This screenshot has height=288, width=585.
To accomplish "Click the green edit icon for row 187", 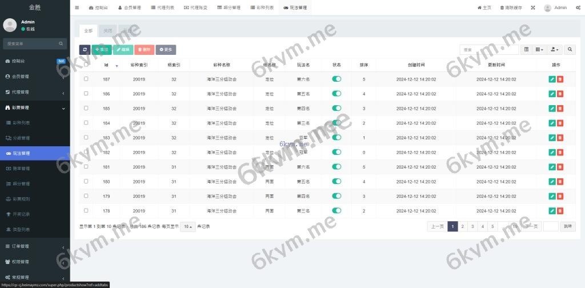I will click(x=552, y=79).
